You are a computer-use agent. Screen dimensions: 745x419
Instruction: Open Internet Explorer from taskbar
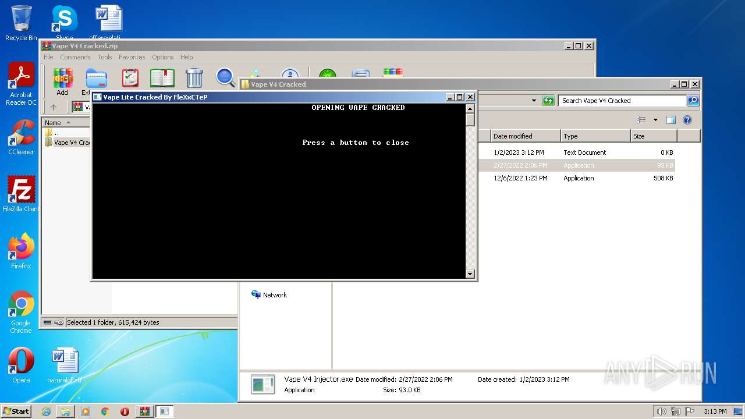click(x=46, y=411)
